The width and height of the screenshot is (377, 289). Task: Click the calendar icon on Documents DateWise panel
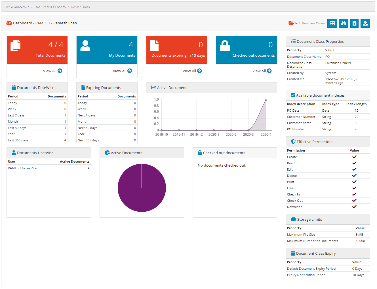13,87
